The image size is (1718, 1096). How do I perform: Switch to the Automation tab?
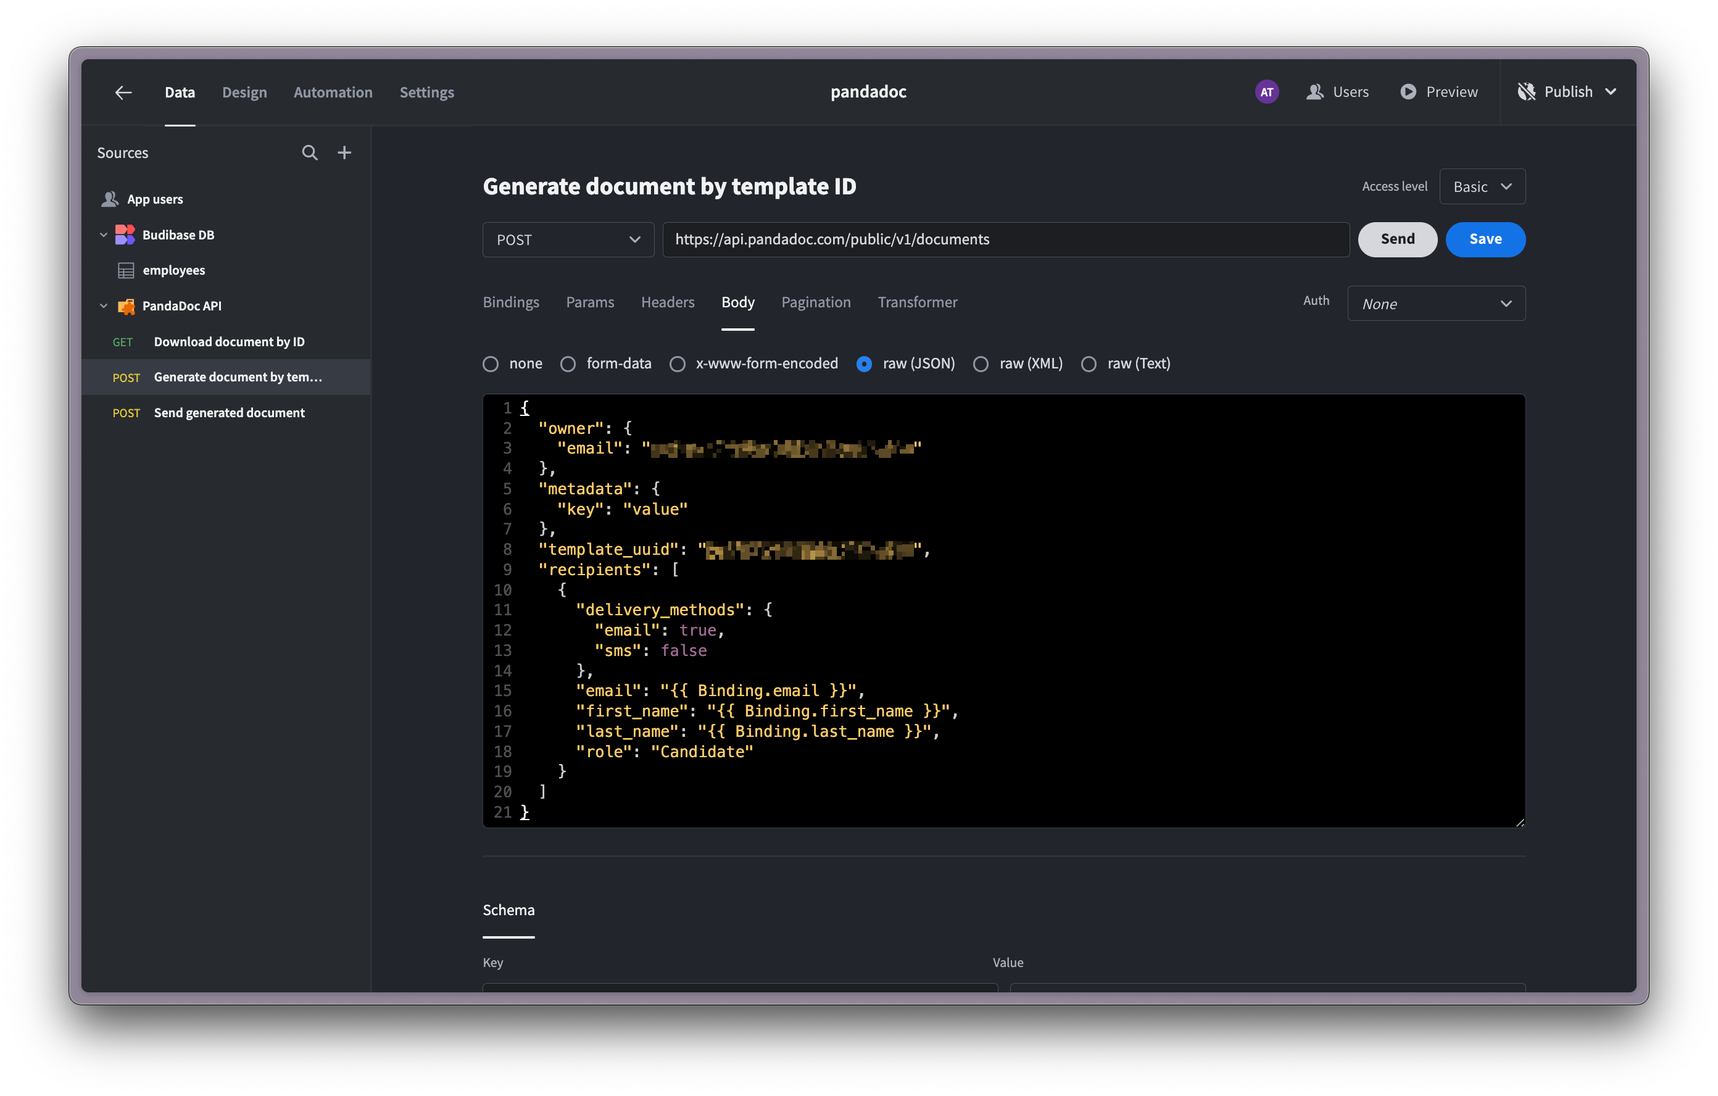[x=333, y=92]
